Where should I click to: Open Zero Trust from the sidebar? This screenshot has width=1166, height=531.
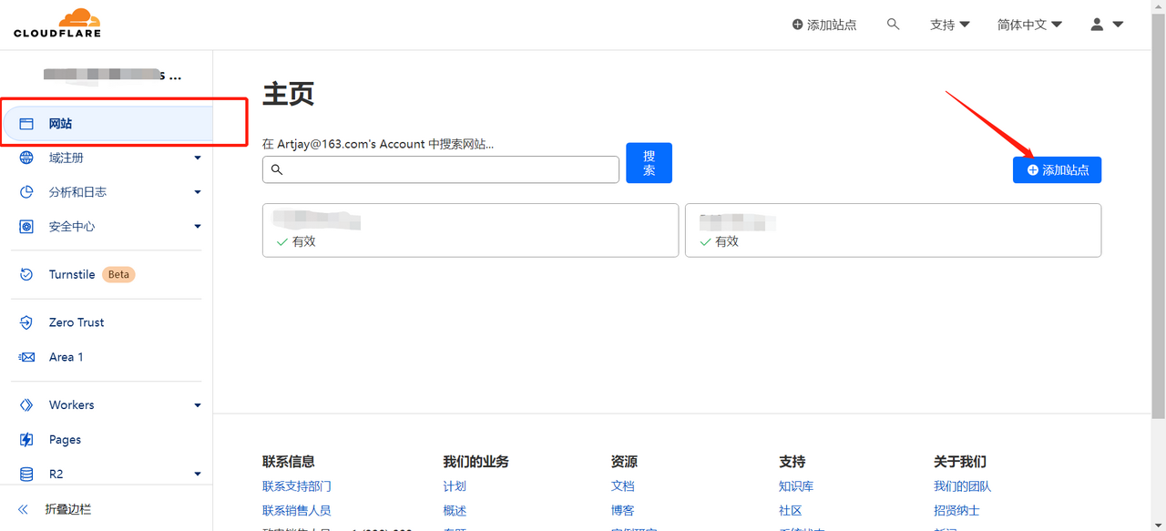(x=76, y=322)
